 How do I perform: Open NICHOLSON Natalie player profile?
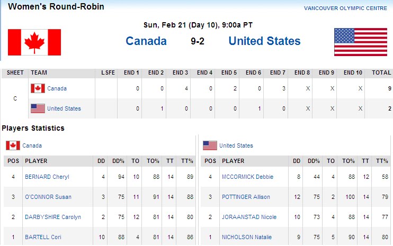(246, 237)
